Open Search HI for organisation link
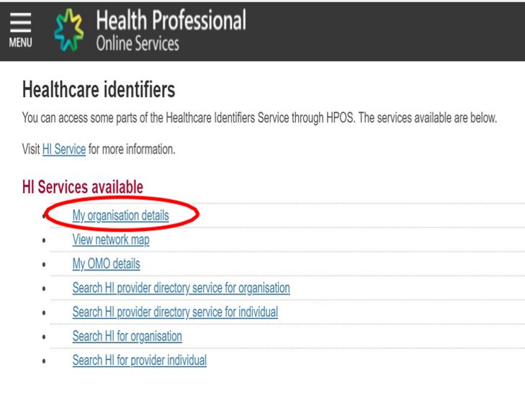 point(127,336)
